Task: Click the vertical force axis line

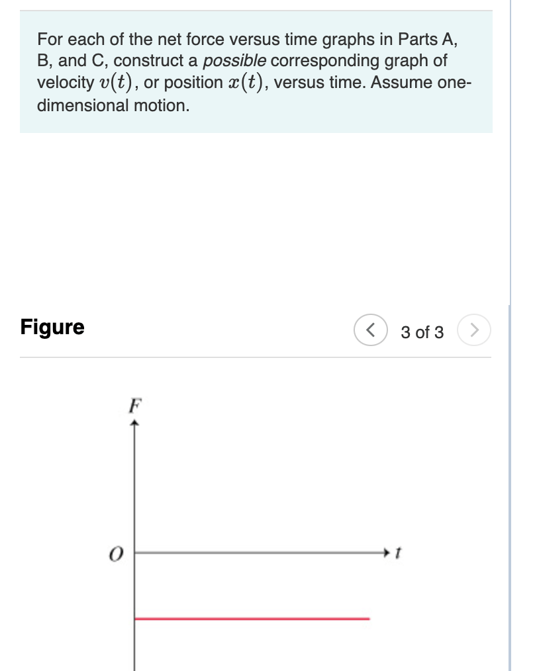Action: coord(134,547)
